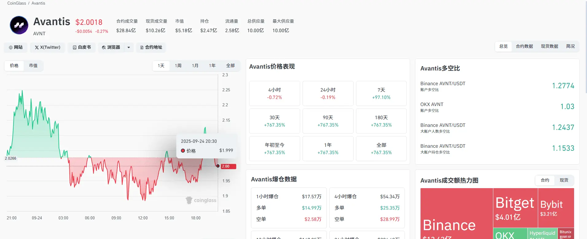Switch chart to 市值
The height and width of the screenshot is (239, 587).
click(33, 66)
